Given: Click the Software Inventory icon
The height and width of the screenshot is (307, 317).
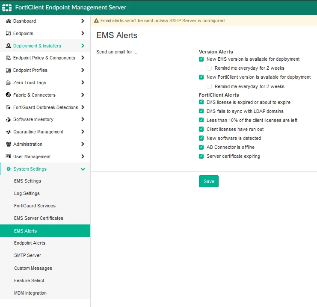Looking at the screenshot, I should point(8,119).
